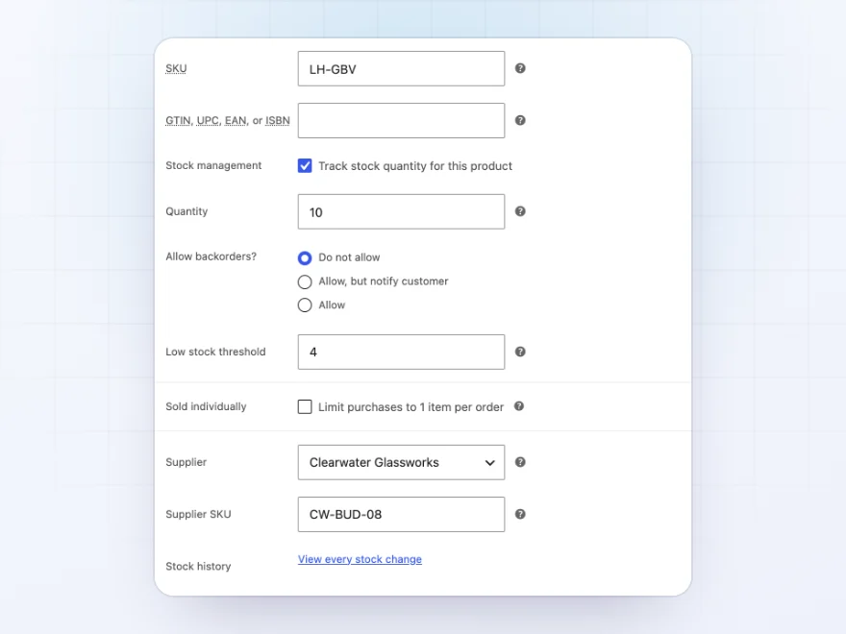Click the Quantity field showing 10
Image resolution: width=846 pixels, height=634 pixels.
[x=402, y=211]
